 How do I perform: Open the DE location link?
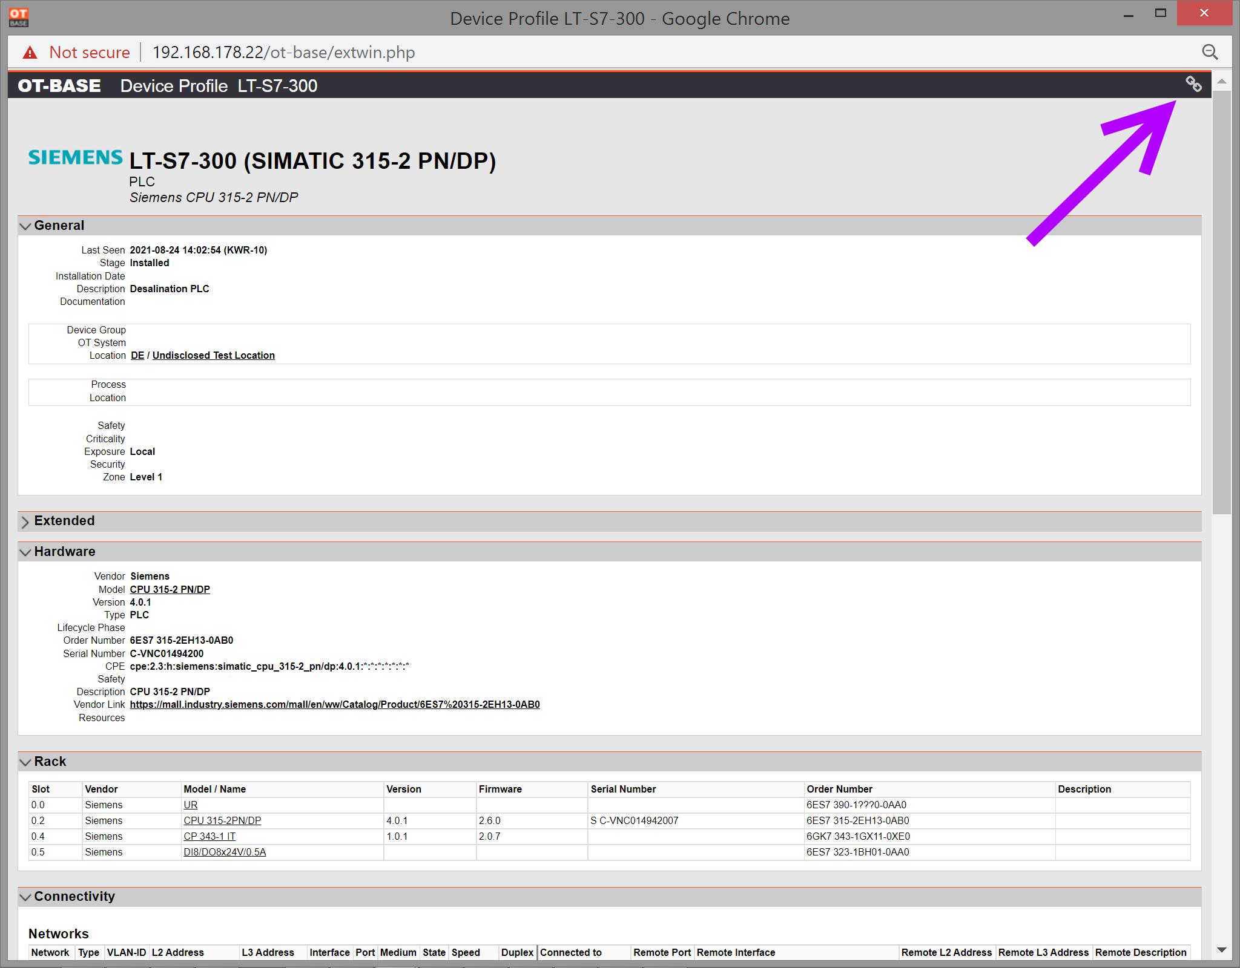(137, 355)
